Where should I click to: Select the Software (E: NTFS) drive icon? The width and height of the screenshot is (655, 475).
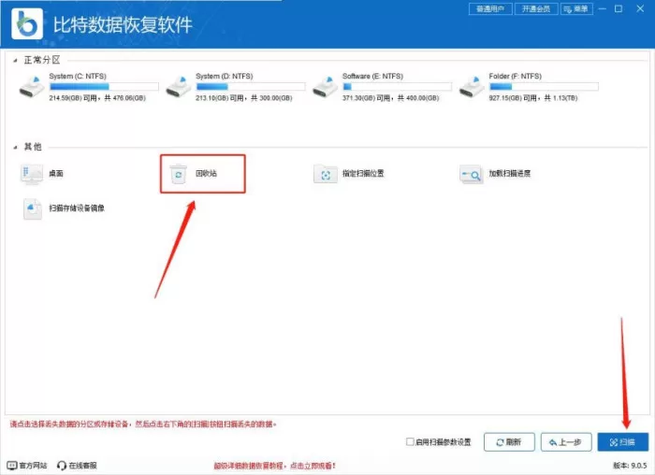(x=325, y=86)
